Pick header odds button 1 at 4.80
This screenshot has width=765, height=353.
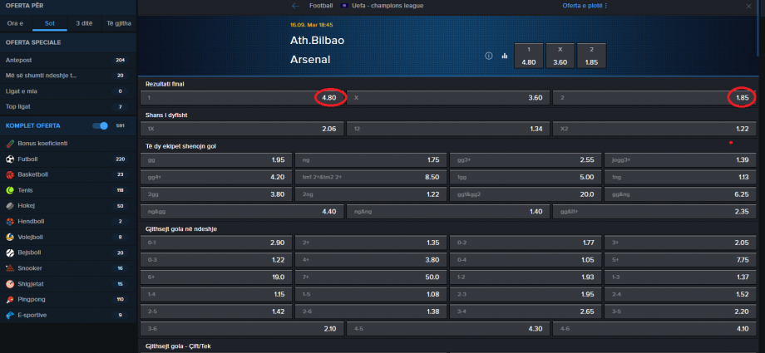tap(529, 56)
